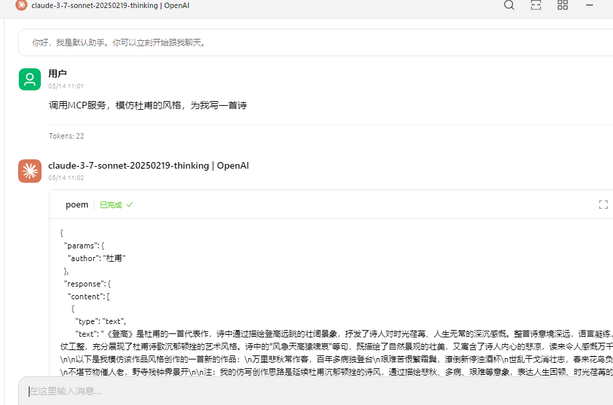This screenshot has height=405, width=613.
Task: Click the Tokens: 22 label under the user message
Action: coord(66,135)
